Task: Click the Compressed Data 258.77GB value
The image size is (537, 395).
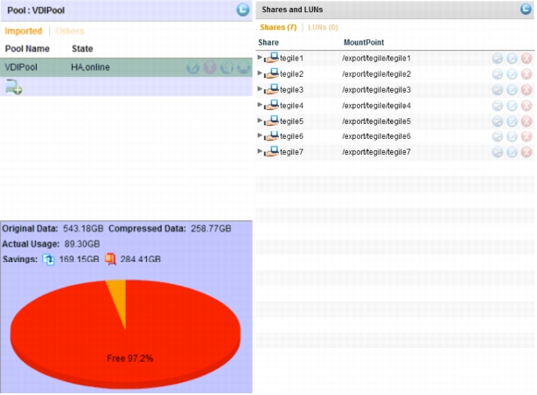Action: 211,229
